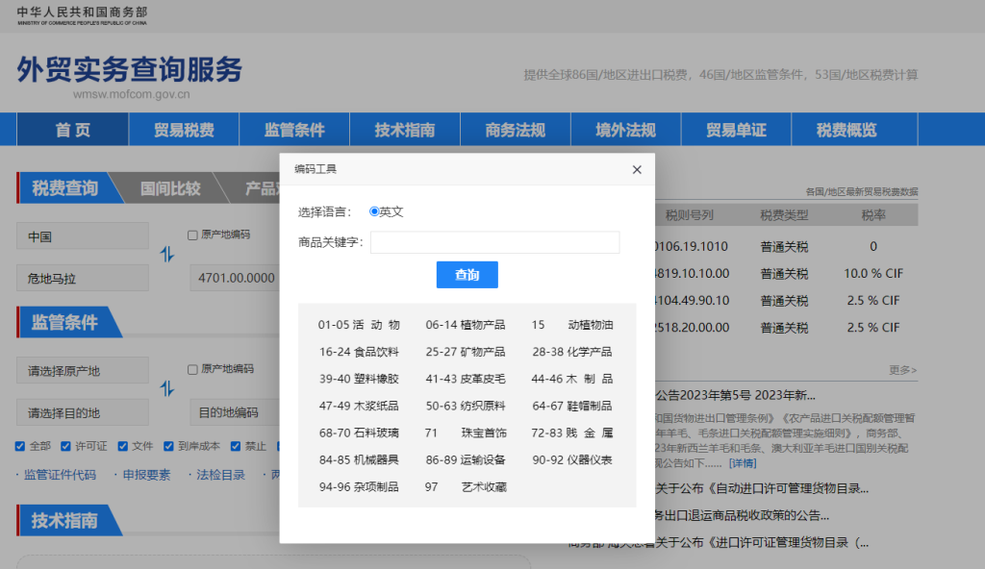
Task: Open the 申报要素 link
Action: click(146, 475)
